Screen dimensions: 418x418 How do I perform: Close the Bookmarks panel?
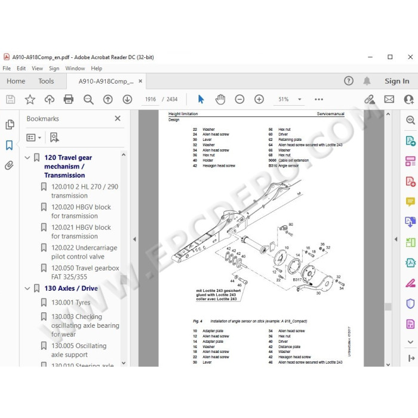[118, 118]
